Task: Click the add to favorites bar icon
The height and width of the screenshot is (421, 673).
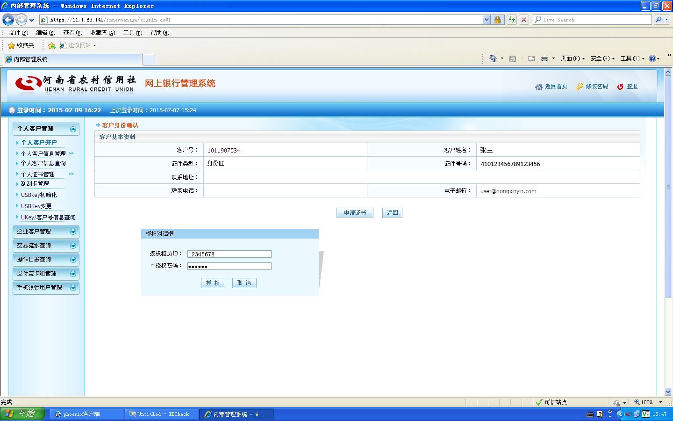Action: 51,45
